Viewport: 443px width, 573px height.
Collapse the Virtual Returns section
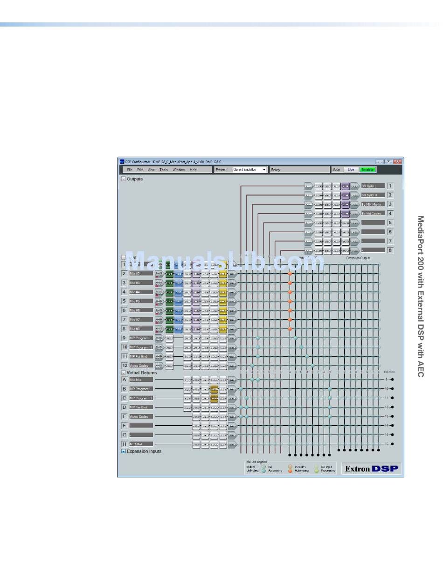pyautogui.click(x=123, y=373)
